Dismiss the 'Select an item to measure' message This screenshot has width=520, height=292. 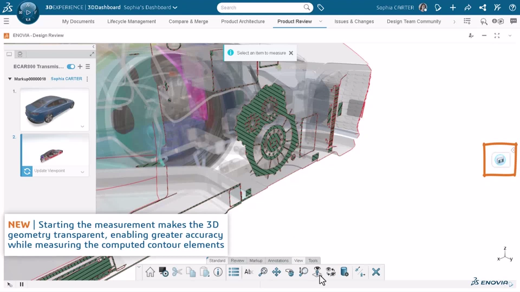click(291, 53)
